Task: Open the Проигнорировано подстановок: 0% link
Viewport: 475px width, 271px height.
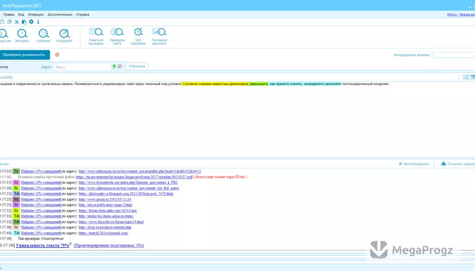Action: [x=109, y=245]
